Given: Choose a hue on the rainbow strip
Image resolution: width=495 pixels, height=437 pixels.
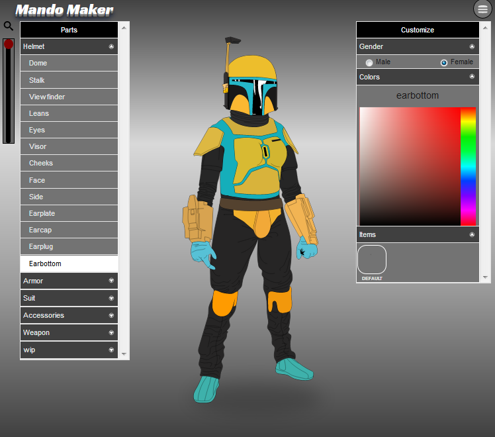Looking at the screenshot, I should tap(468, 166).
